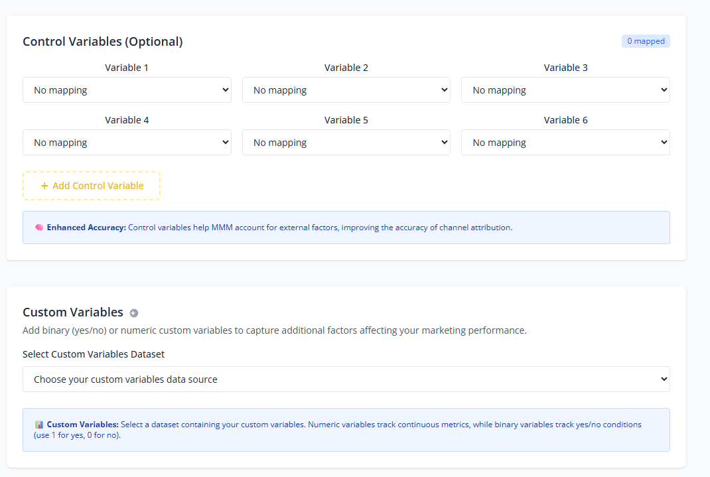Expand the Variable 5 mapping dropdown

click(346, 143)
